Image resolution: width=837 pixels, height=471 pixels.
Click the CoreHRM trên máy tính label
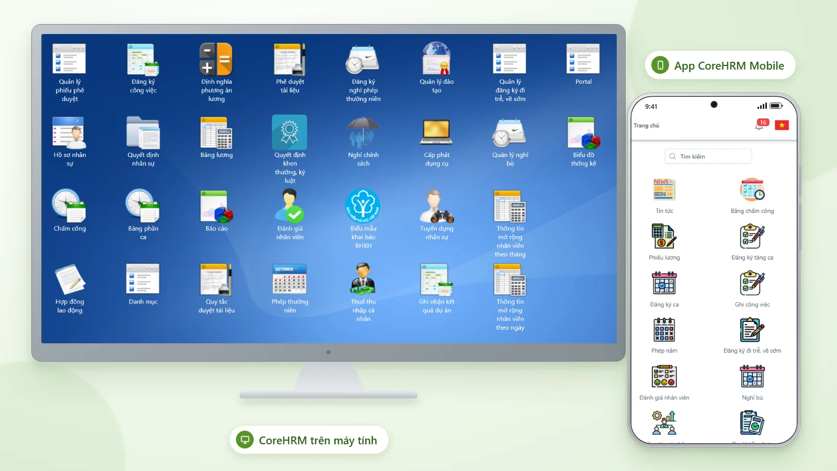click(x=309, y=440)
